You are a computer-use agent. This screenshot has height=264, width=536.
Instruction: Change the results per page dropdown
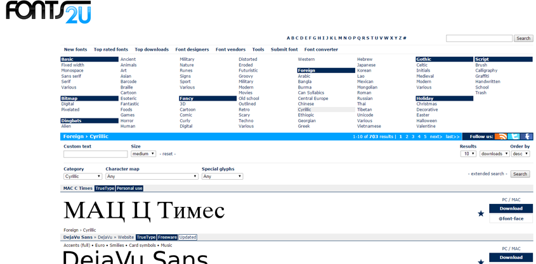click(x=468, y=154)
